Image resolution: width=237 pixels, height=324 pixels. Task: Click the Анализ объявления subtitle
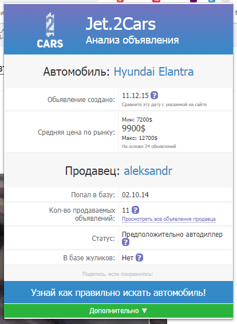click(x=132, y=40)
